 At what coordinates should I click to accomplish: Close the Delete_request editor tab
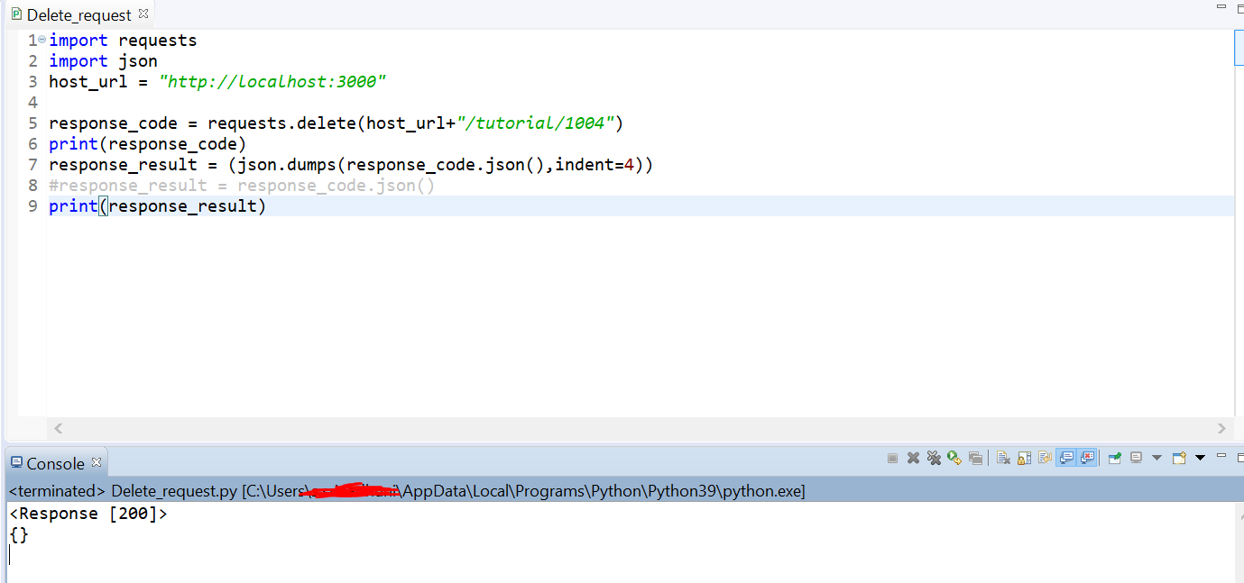(x=143, y=14)
